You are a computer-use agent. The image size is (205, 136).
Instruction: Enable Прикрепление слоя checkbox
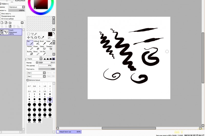click(1, 16)
